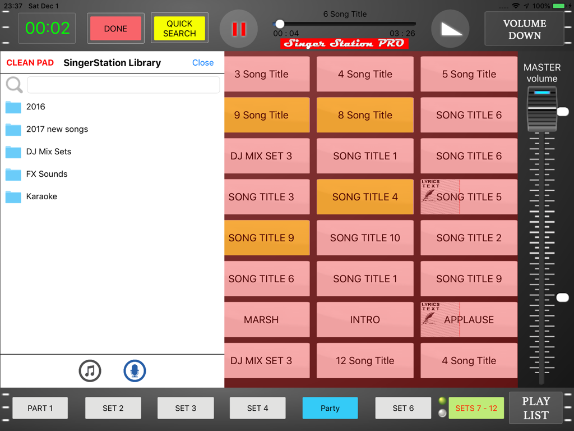
Task: Activate the Party set toggle
Action: point(330,408)
